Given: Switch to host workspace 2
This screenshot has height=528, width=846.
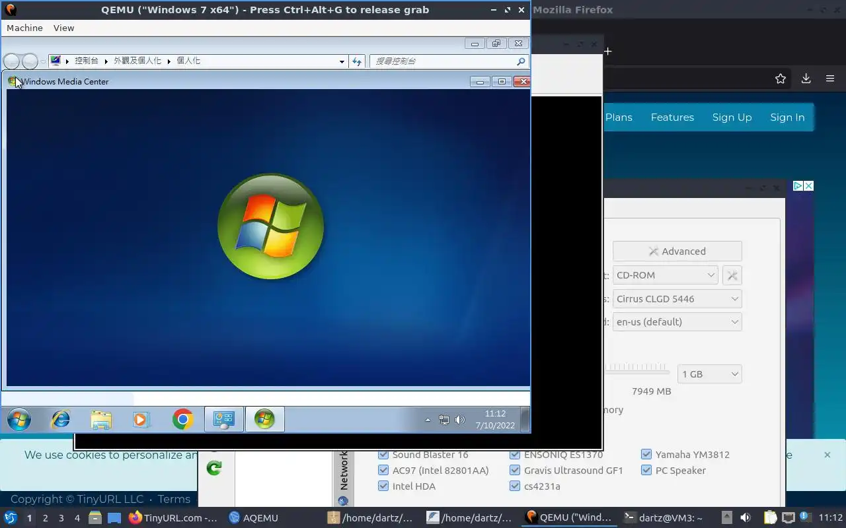Looking at the screenshot, I should (45, 518).
